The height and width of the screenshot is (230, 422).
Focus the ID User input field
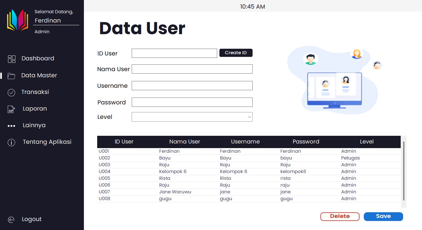[174, 53]
